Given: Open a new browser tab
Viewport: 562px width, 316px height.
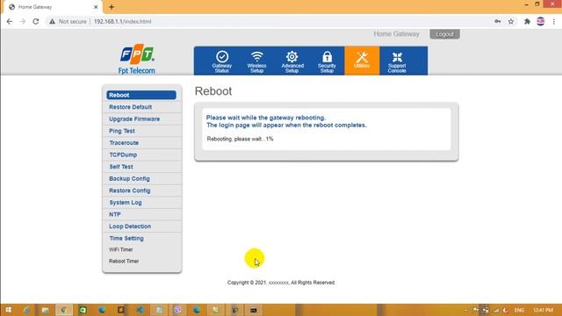Looking at the screenshot, I should point(112,7).
